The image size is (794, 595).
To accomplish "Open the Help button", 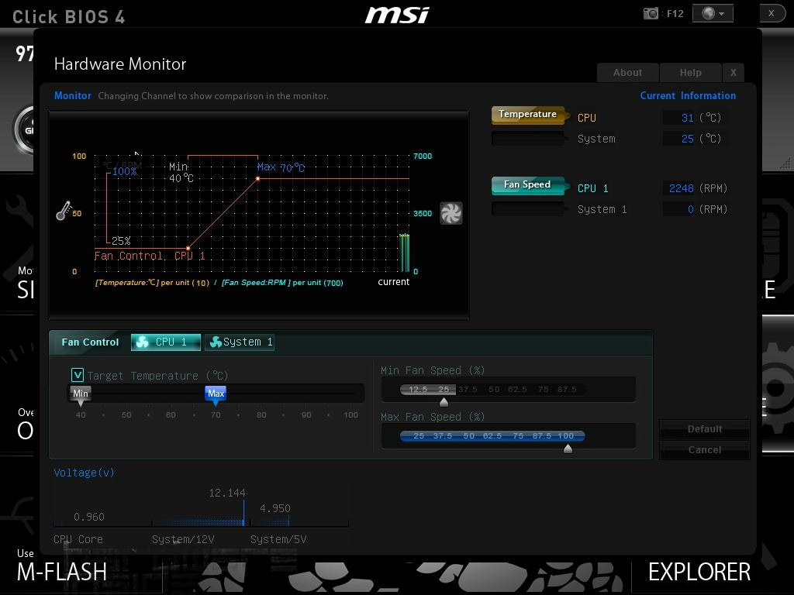I will point(690,72).
